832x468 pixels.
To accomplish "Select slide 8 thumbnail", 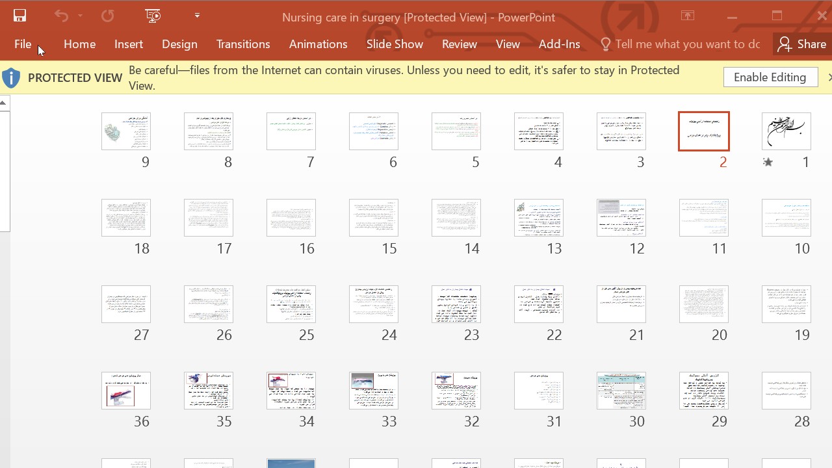I will [209, 131].
